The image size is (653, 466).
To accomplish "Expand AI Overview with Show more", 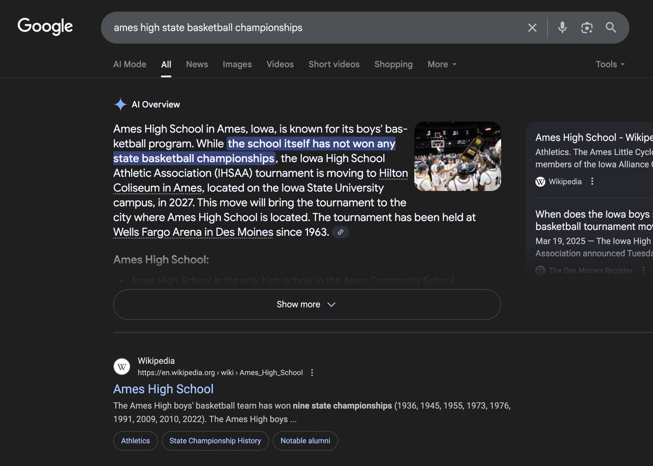I will click(x=307, y=304).
